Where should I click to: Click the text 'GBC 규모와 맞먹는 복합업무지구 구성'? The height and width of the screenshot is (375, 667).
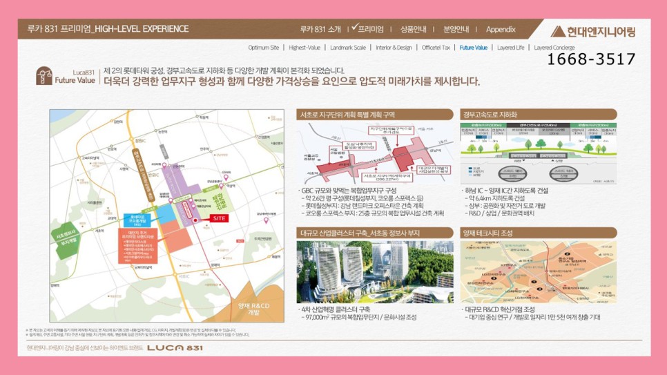coord(347,191)
